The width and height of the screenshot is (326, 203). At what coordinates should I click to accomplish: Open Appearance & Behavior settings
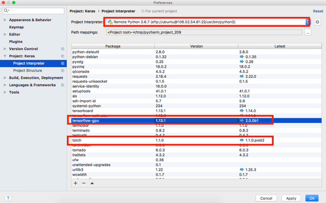pyautogui.click(x=30, y=20)
